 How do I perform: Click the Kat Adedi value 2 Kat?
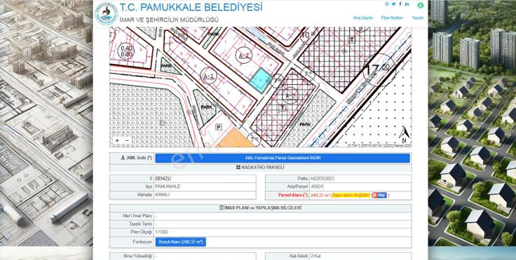click(x=316, y=256)
